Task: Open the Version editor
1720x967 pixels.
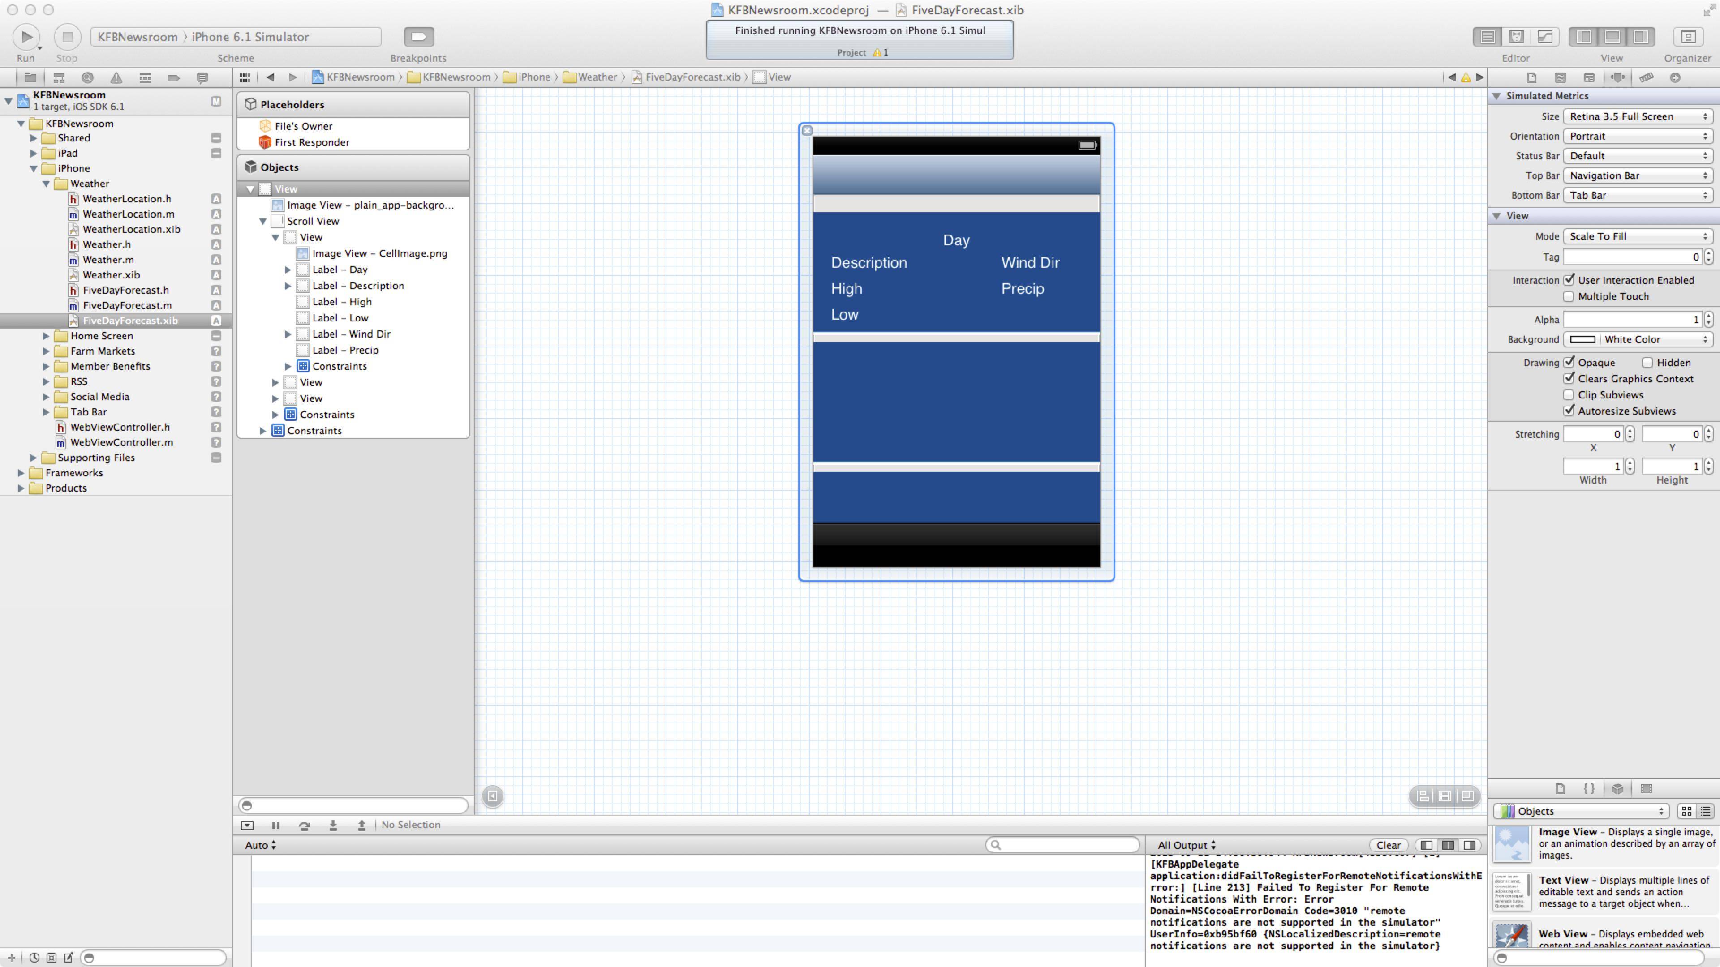Action: coord(1546,37)
